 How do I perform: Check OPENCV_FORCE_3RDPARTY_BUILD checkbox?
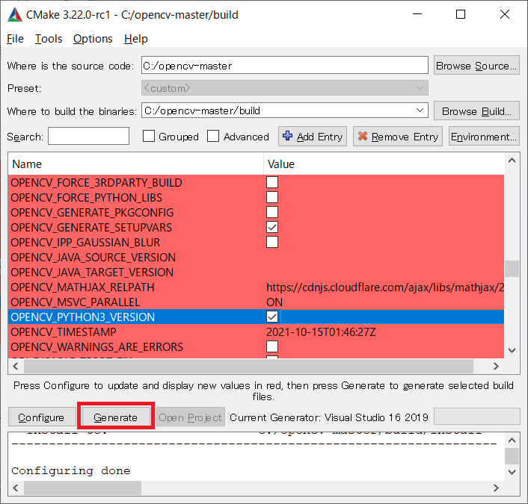pyautogui.click(x=272, y=182)
